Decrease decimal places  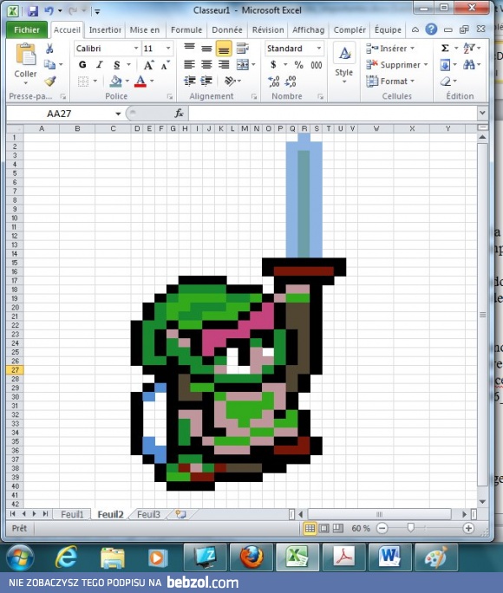pyautogui.click(x=291, y=81)
